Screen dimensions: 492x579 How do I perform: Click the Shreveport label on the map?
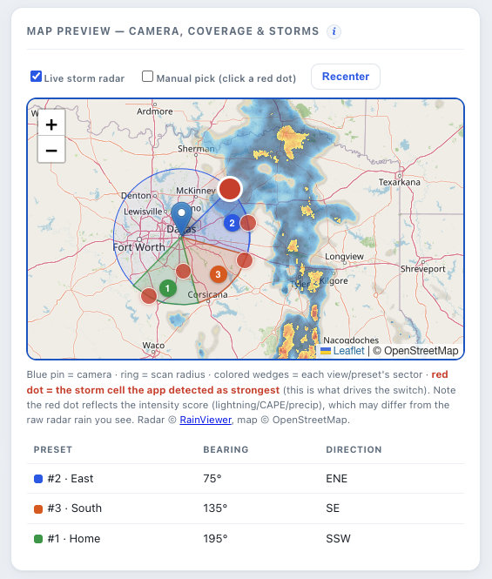pos(423,269)
